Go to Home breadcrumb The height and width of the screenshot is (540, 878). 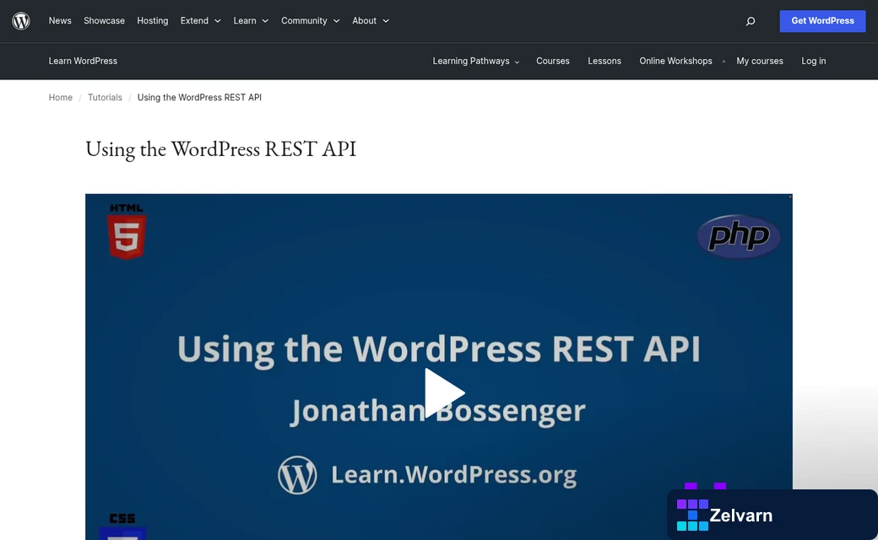61,97
